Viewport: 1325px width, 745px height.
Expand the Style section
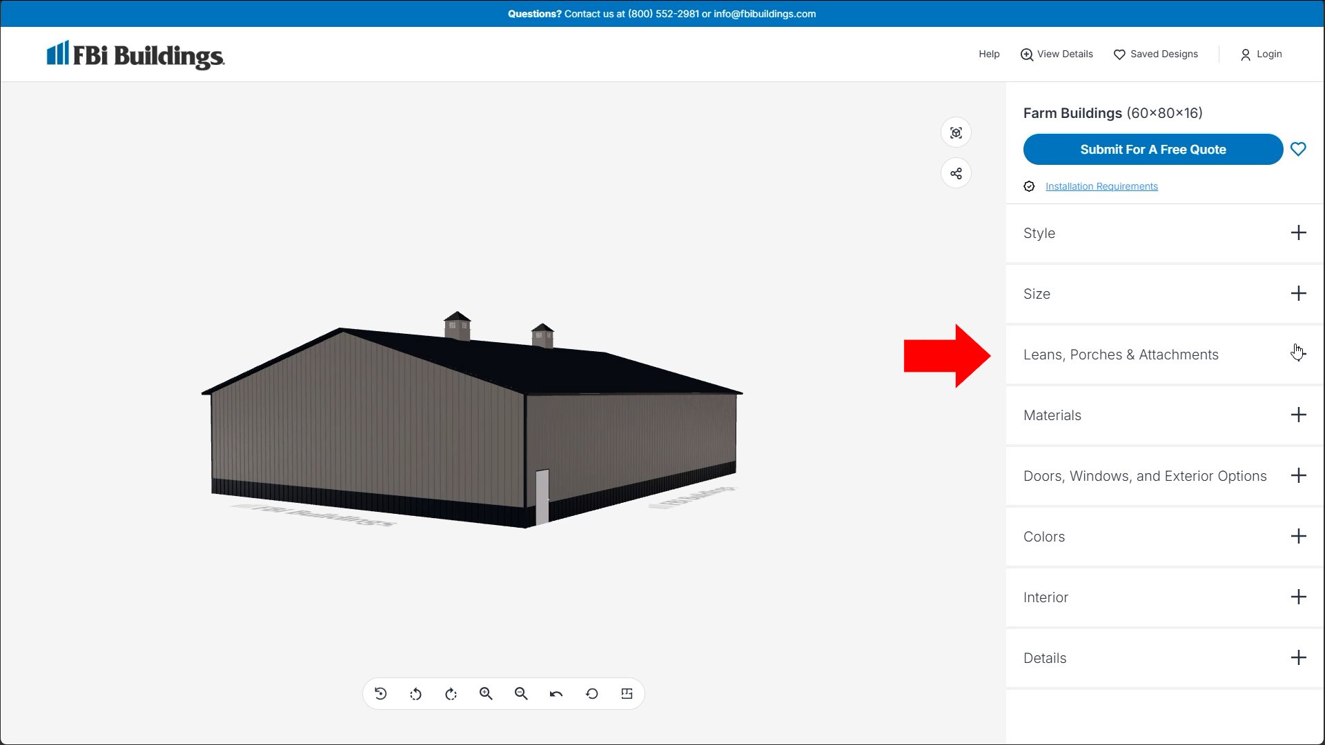[x=1298, y=233]
